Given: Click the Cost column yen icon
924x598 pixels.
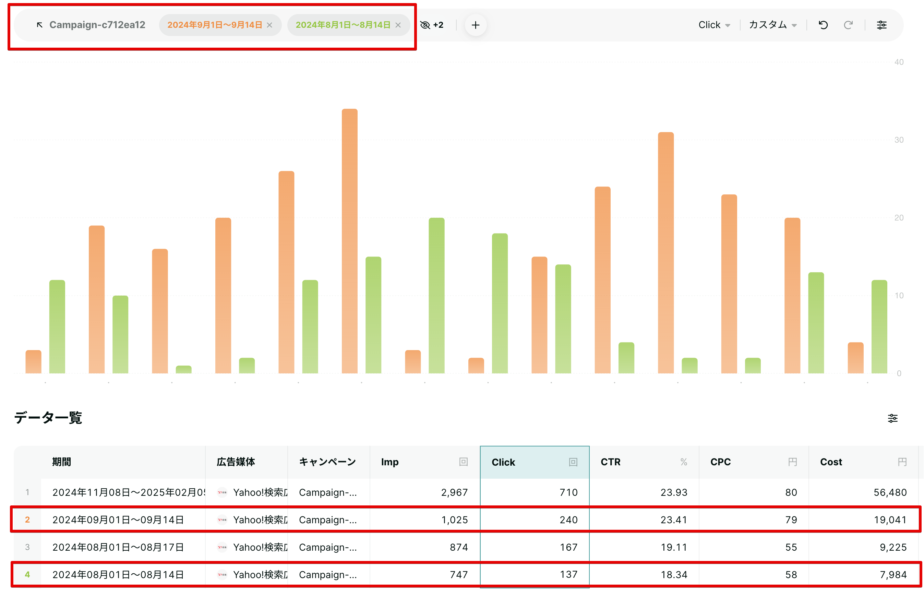Looking at the screenshot, I should click(x=902, y=462).
